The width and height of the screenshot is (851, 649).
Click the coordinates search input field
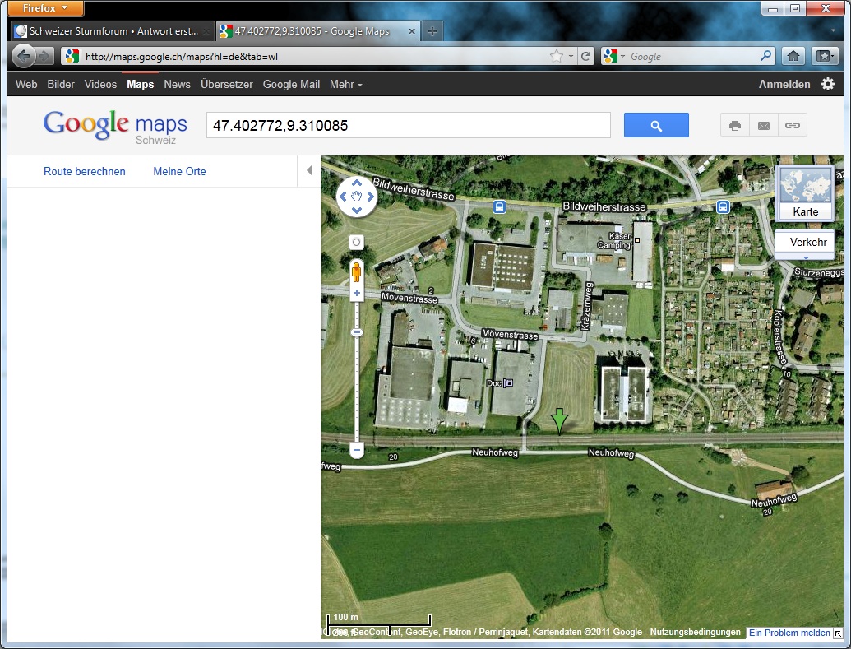click(408, 125)
